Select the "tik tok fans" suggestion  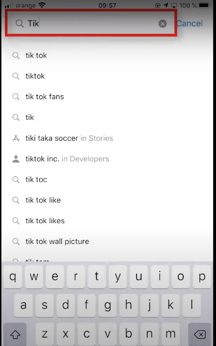(107, 97)
